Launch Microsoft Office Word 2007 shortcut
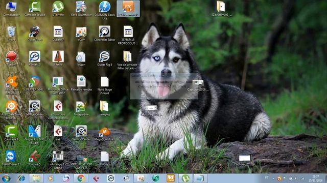The height and width of the screenshot is (183, 327). tap(58, 85)
